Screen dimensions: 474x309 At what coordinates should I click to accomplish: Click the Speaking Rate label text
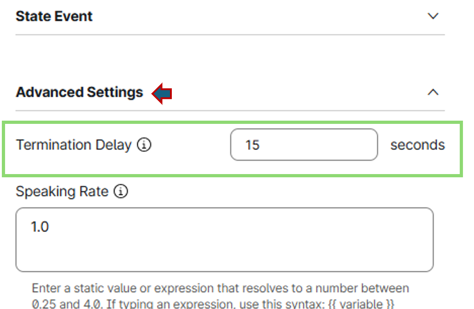point(62,192)
